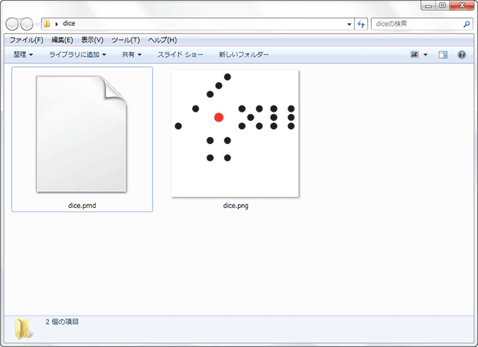Refresh the dice folder view
The width and height of the screenshot is (478, 347).
361,24
